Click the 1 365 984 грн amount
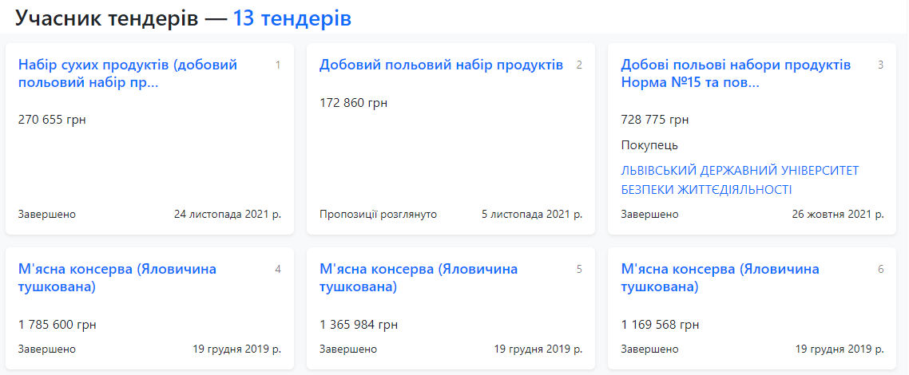Screen dimensions: 909x375 coord(359,325)
